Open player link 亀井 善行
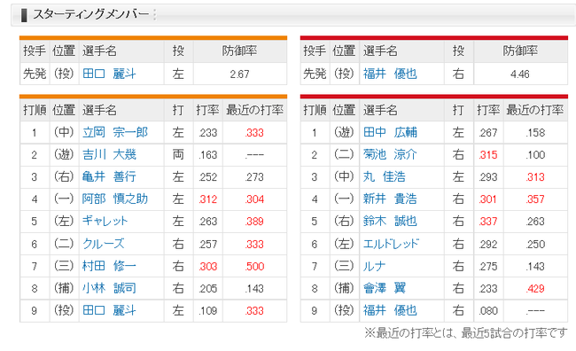576x351 pixels. 109,176
